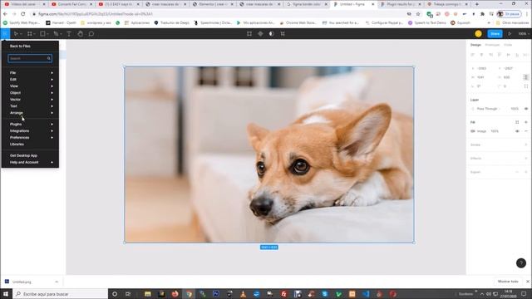Viewport: 532px width, 299px height.
Task: Add a Stroke with plus icon
Action: click(x=526, y=145)
